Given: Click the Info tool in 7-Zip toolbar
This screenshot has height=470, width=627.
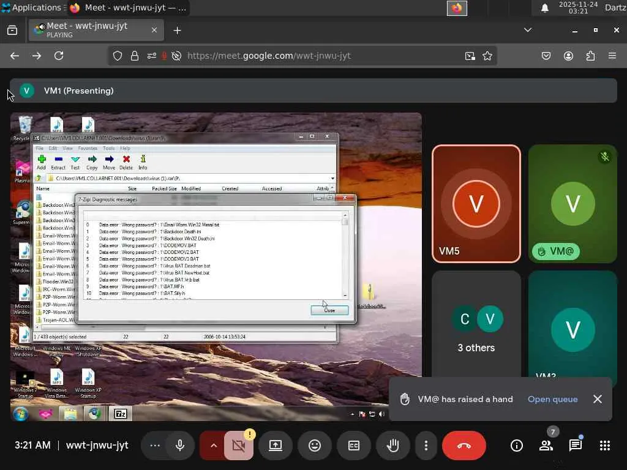Looking at the screenshot, I should click(143, 163).
